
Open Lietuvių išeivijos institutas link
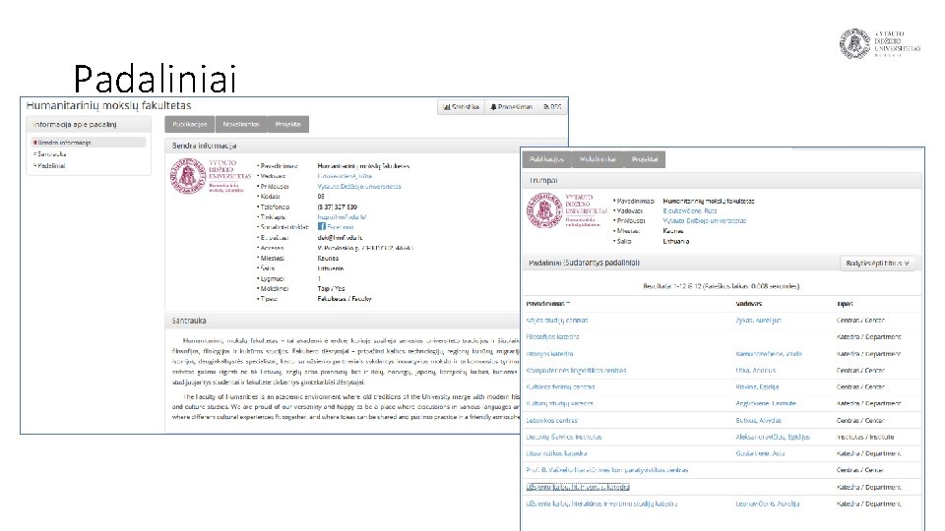pyautogui.click(x=564, y=437)
